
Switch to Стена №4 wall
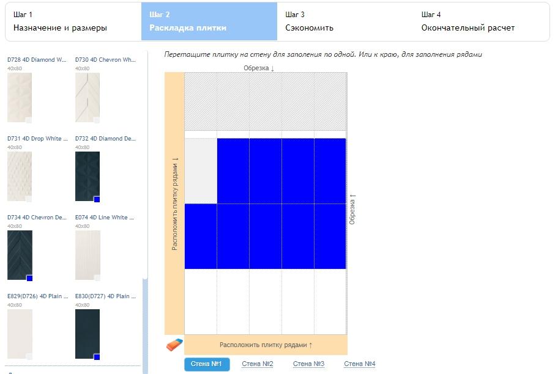point(359,364)
